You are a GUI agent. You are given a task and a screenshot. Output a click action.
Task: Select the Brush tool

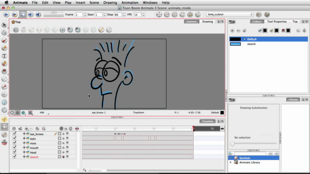(4, 40)
